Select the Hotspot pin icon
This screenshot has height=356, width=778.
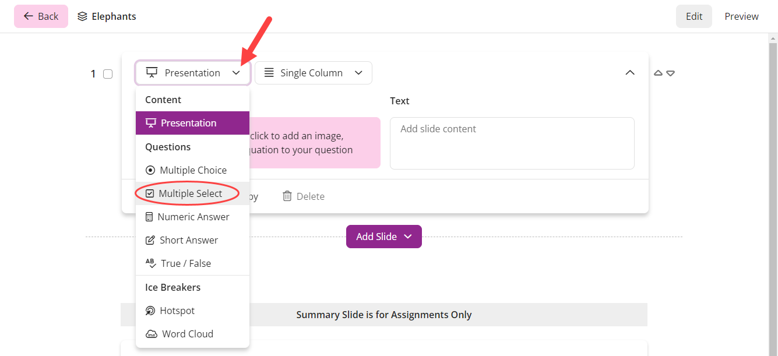[150, 310]
